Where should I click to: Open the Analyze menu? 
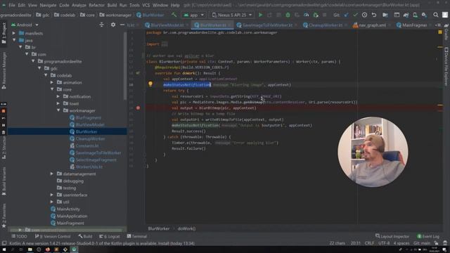79,5
